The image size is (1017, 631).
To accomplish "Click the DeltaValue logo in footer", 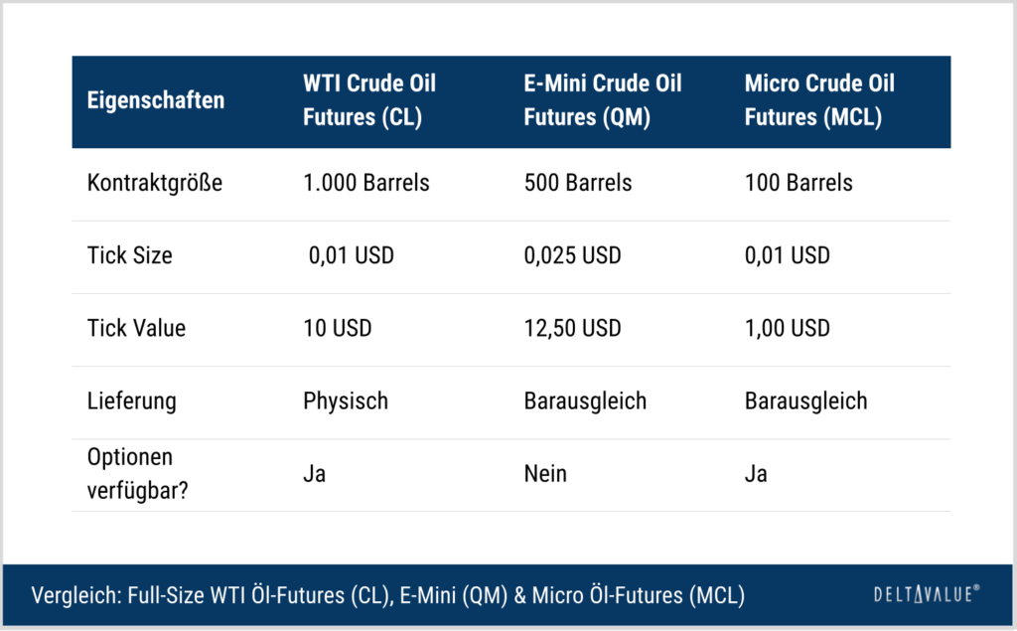I will 927,594.
